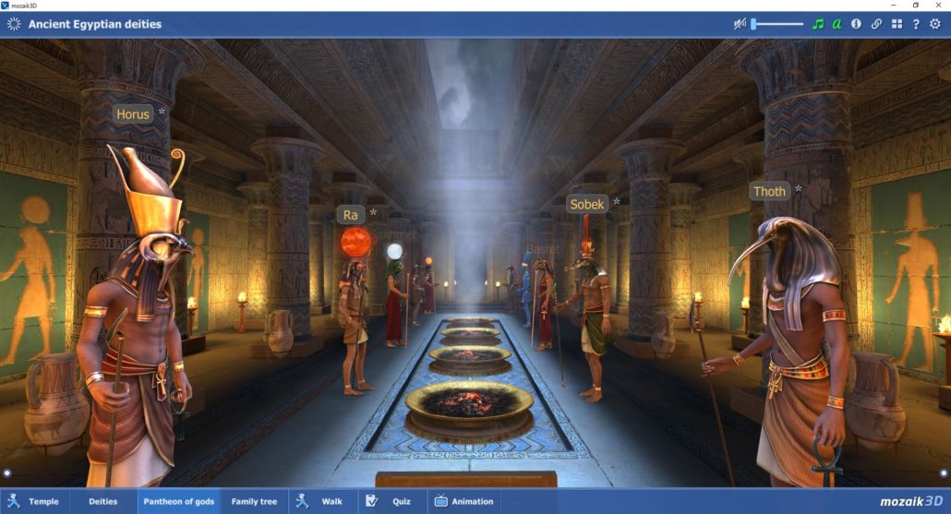Click the chain link icon
Viewport: 951px width, 514px height.
click(x=876, y=24)
